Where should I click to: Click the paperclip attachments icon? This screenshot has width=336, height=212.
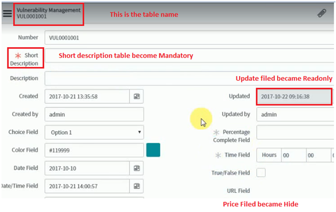[x=322, y=13]
